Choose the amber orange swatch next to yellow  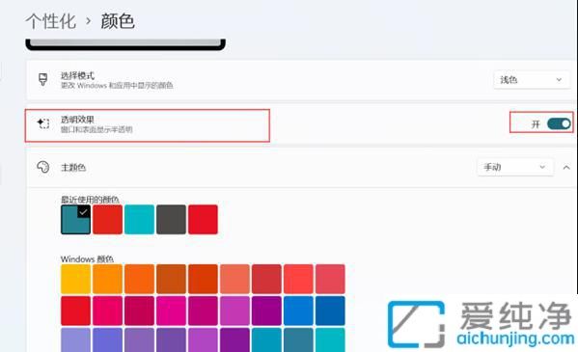pyautogui.click(x=107, y=279)
